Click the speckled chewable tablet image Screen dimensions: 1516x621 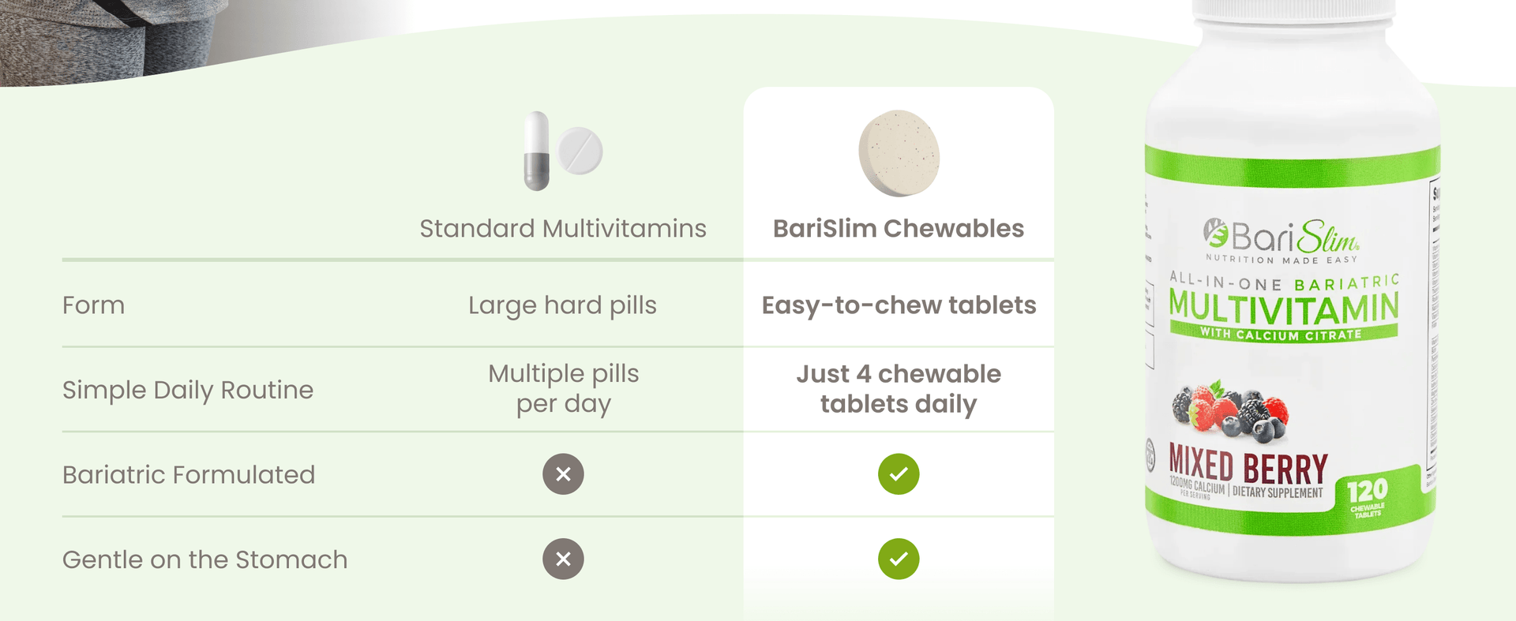(x=899, y=153)
